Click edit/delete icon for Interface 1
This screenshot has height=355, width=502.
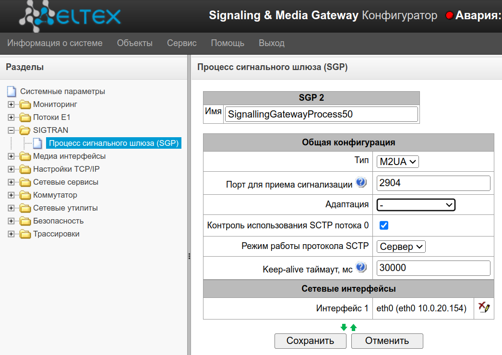[484, 308]
